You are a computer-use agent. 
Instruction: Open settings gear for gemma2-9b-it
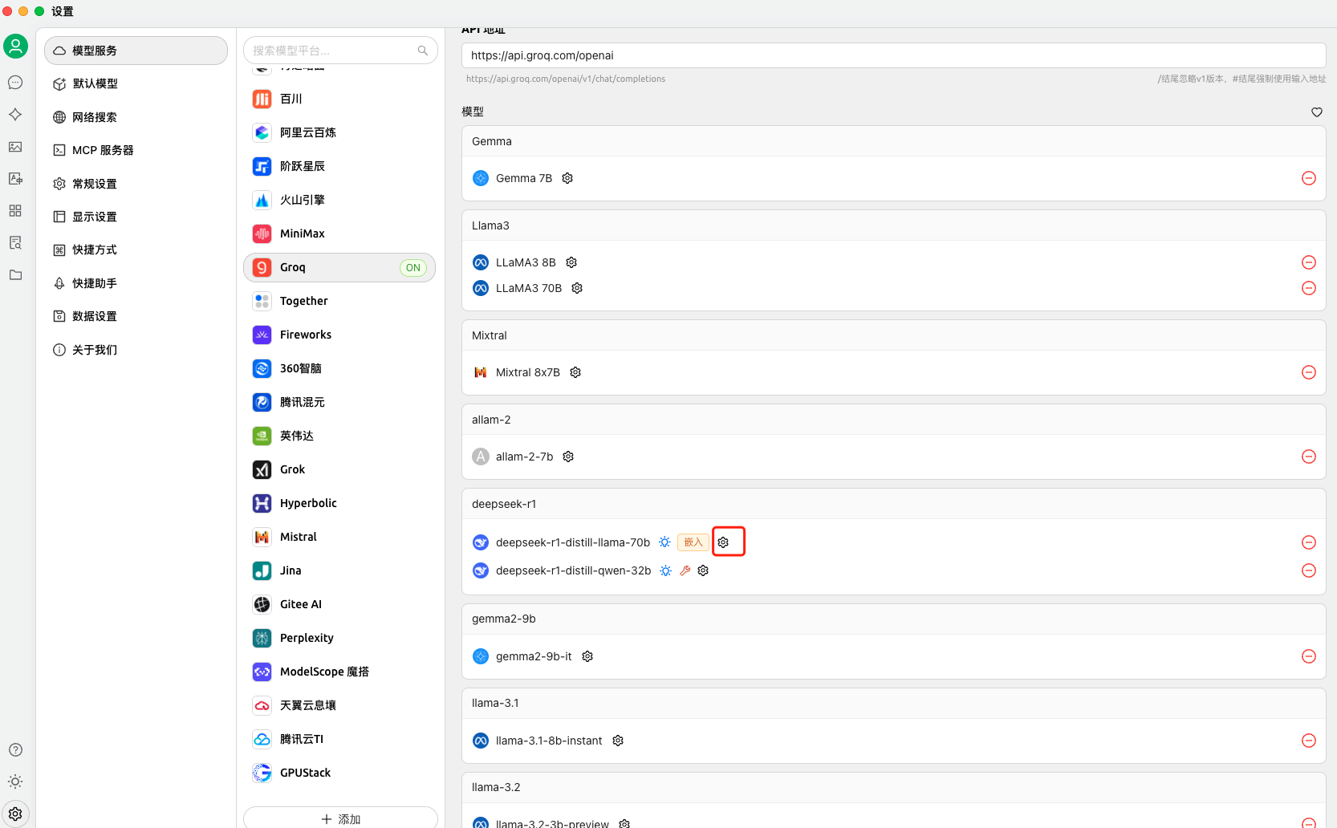pyautogui.click(x=587, y=656)
